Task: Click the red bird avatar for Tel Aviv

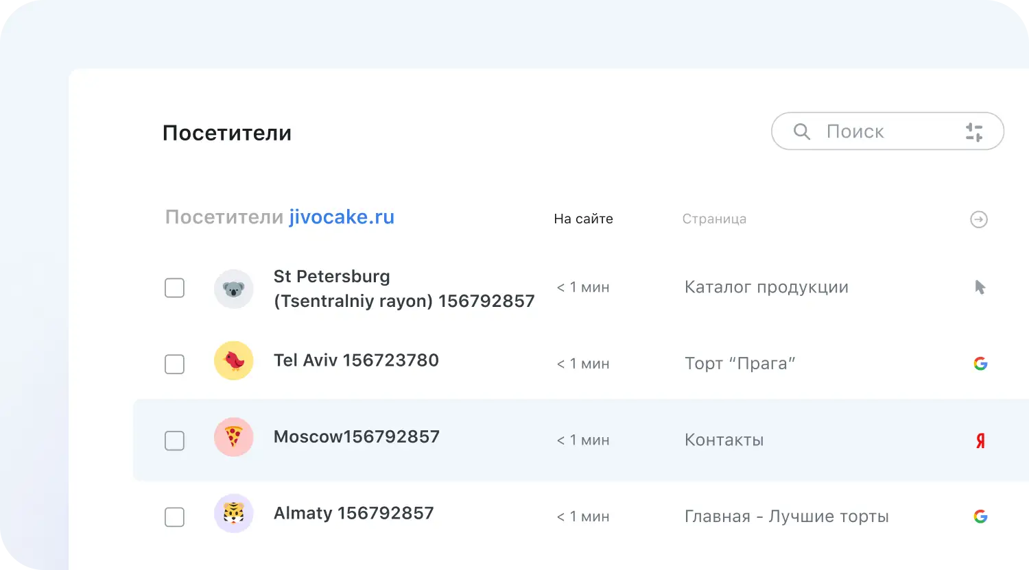Action: tap(234, 360)
